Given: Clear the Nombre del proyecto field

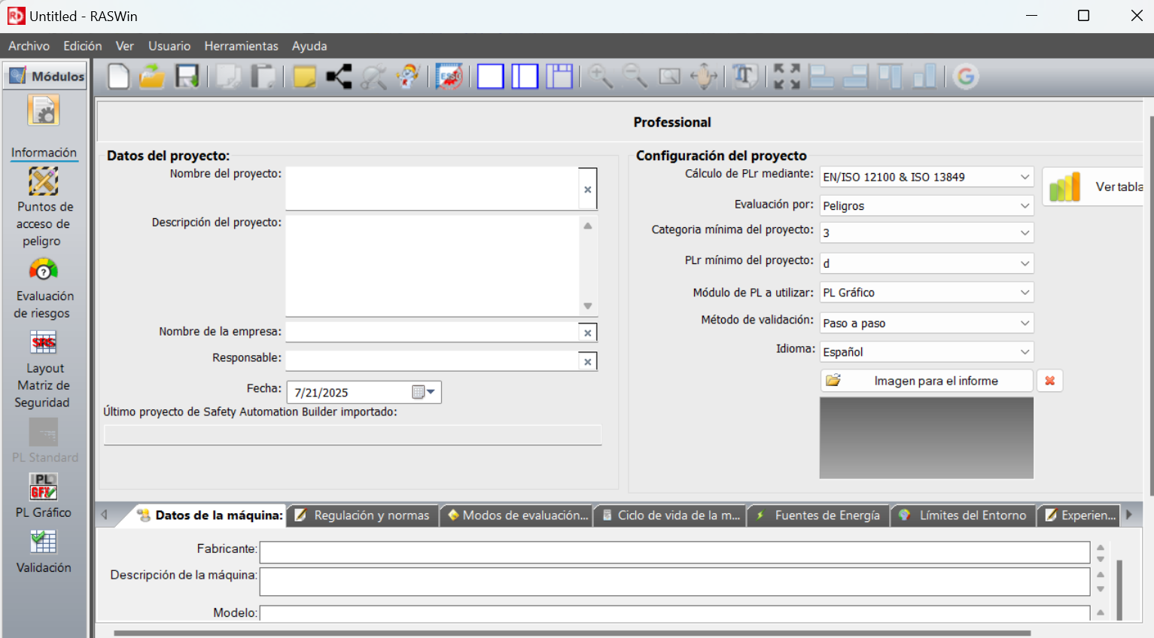Looking at the screenshot, I should coord(588,190).
